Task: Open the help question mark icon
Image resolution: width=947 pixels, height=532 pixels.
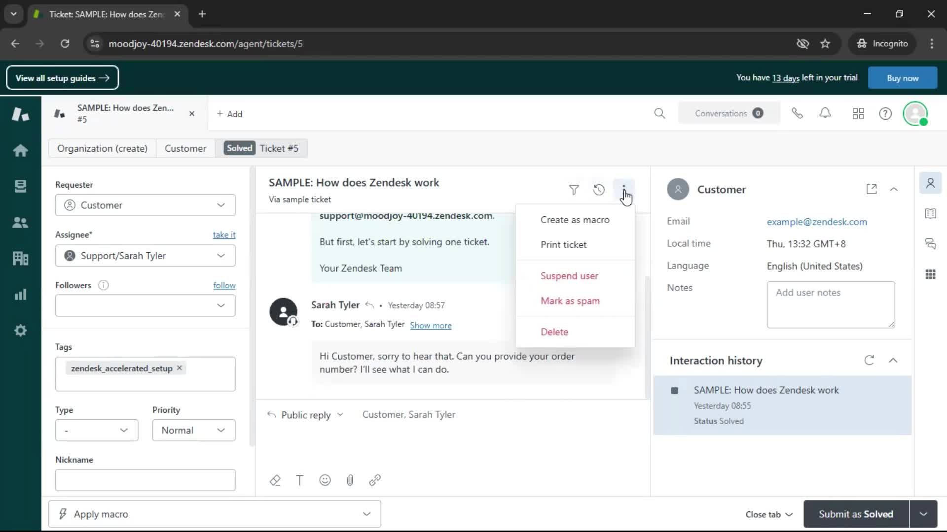Action: (x=885, y=114)
